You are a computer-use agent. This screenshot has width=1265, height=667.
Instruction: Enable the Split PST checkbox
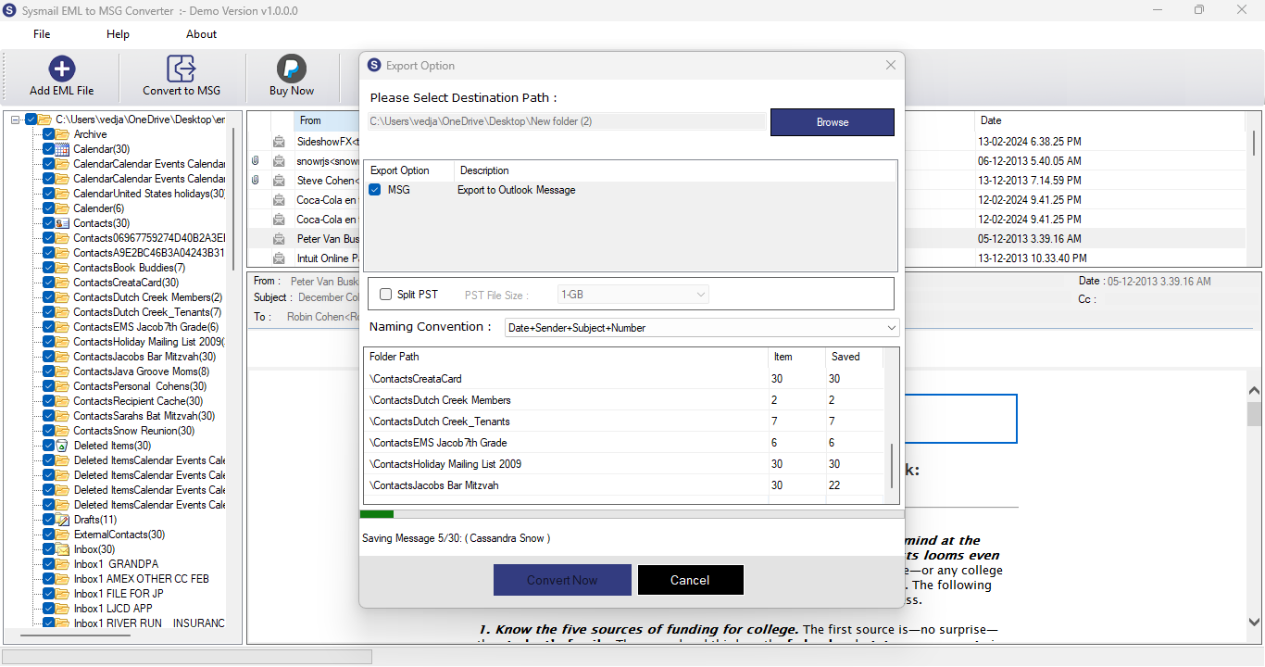(x=385, y=295)
